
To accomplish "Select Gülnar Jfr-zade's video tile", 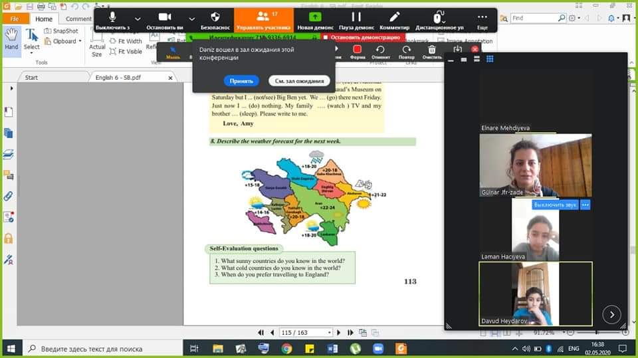I will click(x=536, y=165).
